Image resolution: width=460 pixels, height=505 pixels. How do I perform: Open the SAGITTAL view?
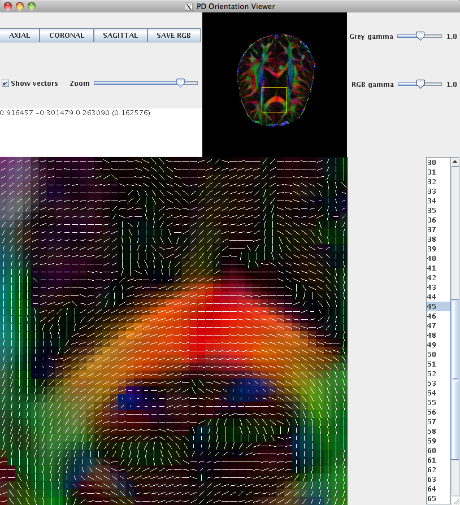point(120,35)
